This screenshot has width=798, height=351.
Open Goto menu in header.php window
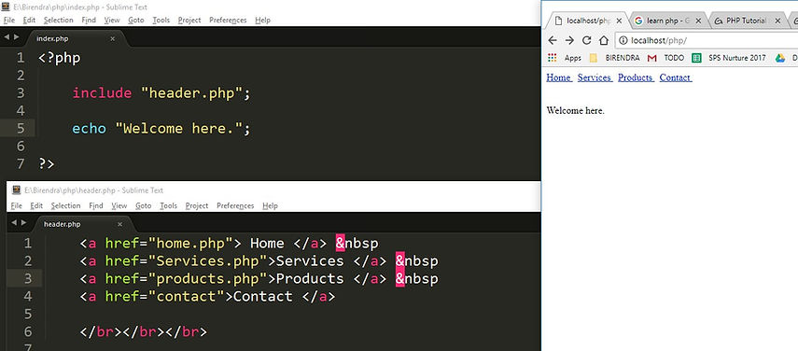pyautogui.click(x=144, y=206)
